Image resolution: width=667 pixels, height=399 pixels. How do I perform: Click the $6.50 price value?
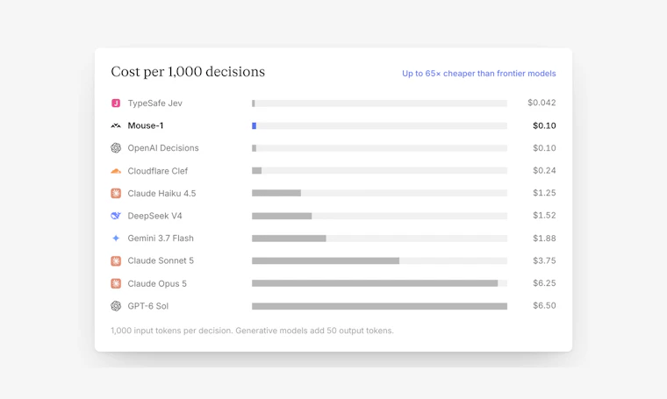(x=544, y=305)
